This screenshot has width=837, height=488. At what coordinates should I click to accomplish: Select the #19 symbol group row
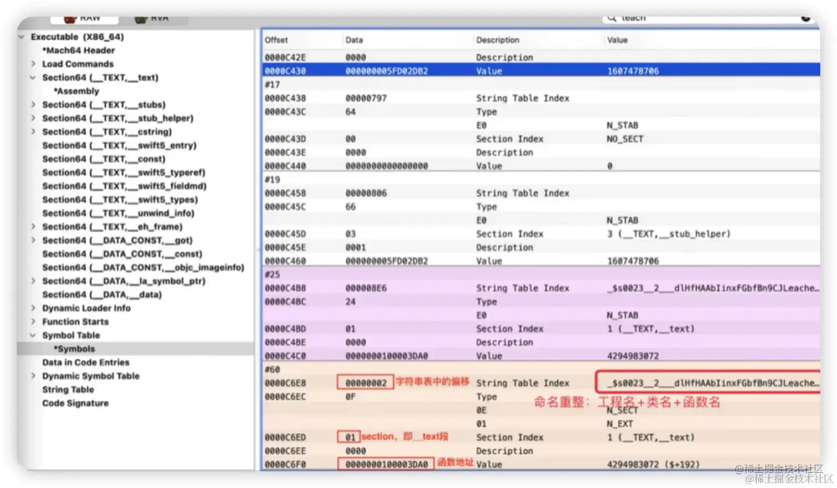[541, 180]
